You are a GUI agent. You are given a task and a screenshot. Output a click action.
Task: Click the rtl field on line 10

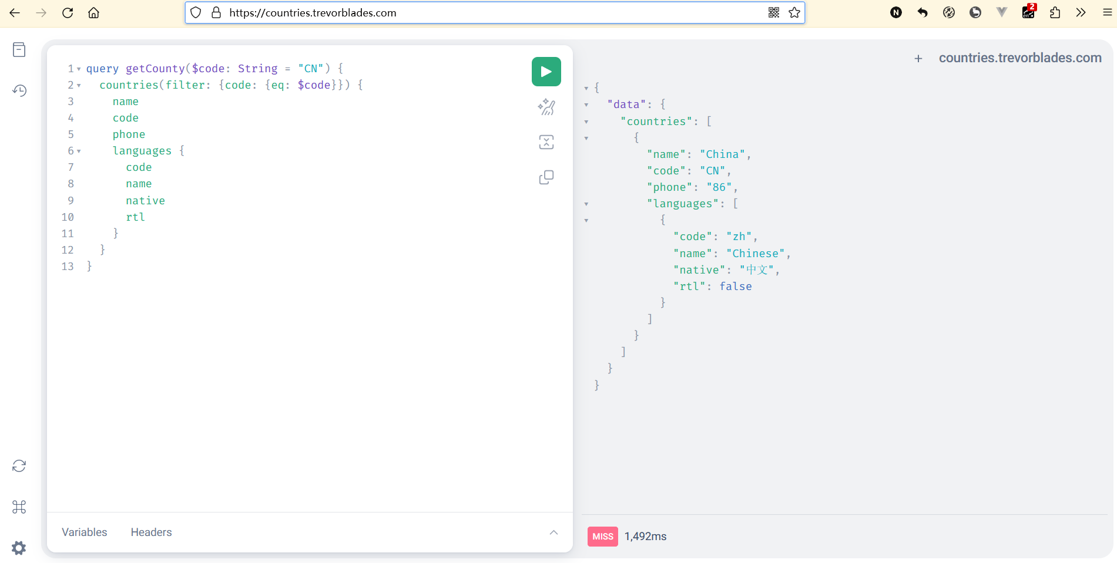(x=135, y=217)
